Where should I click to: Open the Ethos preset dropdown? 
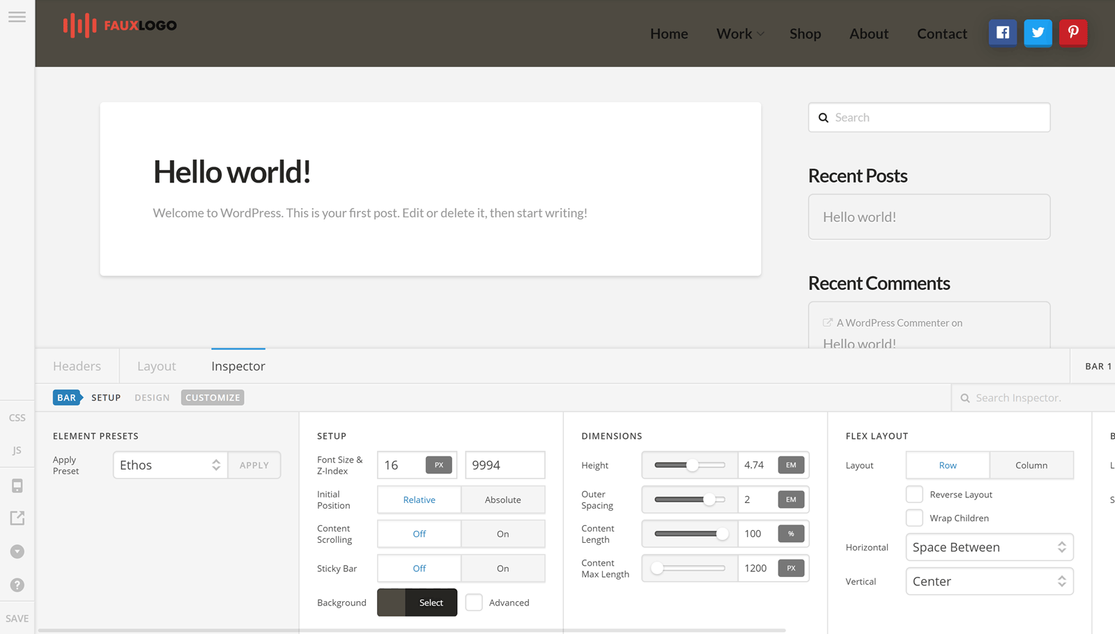(170, 465)
